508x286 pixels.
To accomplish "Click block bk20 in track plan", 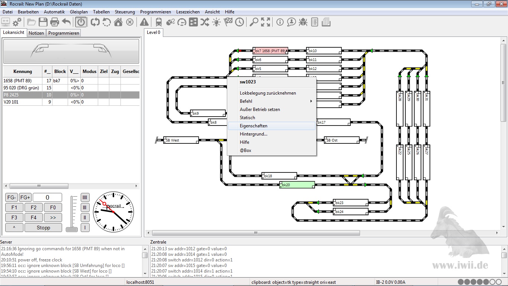I will [x=297, y=185].
